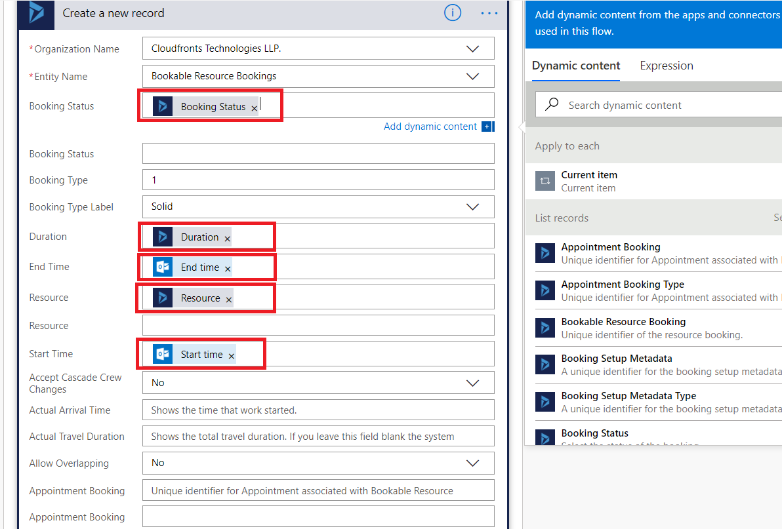The width and height of the screenshot is (782, 529).
Task: Select Current item from Apply to each
Action: pyautogui.click(x=589, y=181)
